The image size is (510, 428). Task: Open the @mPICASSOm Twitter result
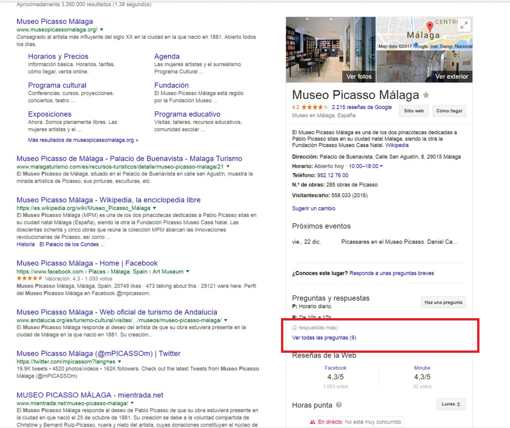[99, 353]
